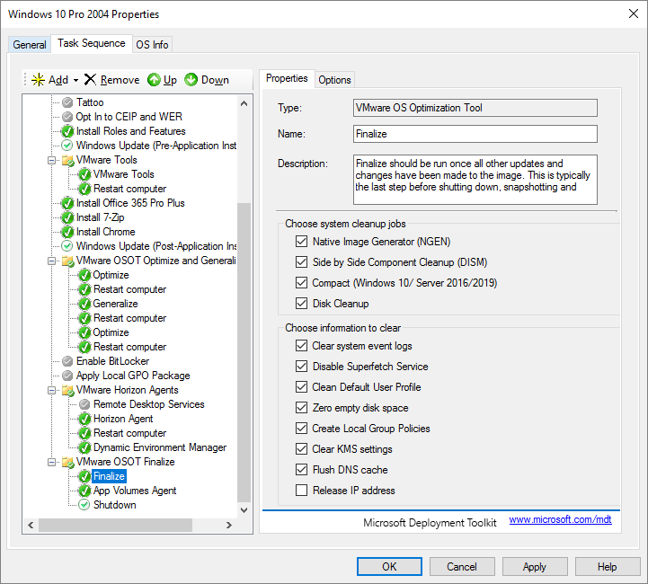Click the Add star icon in toolbar

tap(38, 80)
